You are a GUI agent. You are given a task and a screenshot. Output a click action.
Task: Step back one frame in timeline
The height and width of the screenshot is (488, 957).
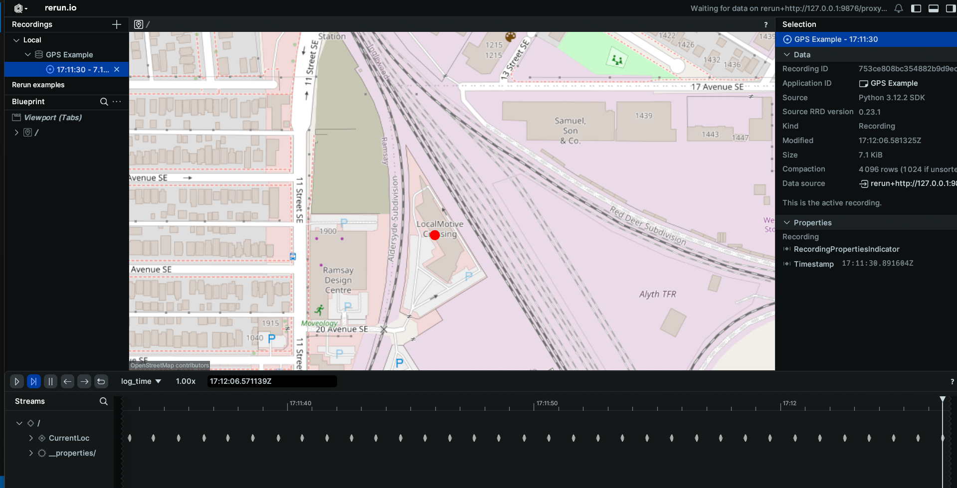(67, 381)
